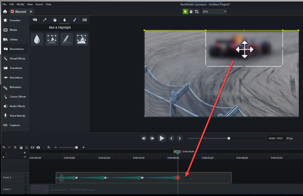Viewport: 303px width, 196px height.
Task: Choose the Pixelate annotation
Action: pyautogui.click(x=81, y=39)
